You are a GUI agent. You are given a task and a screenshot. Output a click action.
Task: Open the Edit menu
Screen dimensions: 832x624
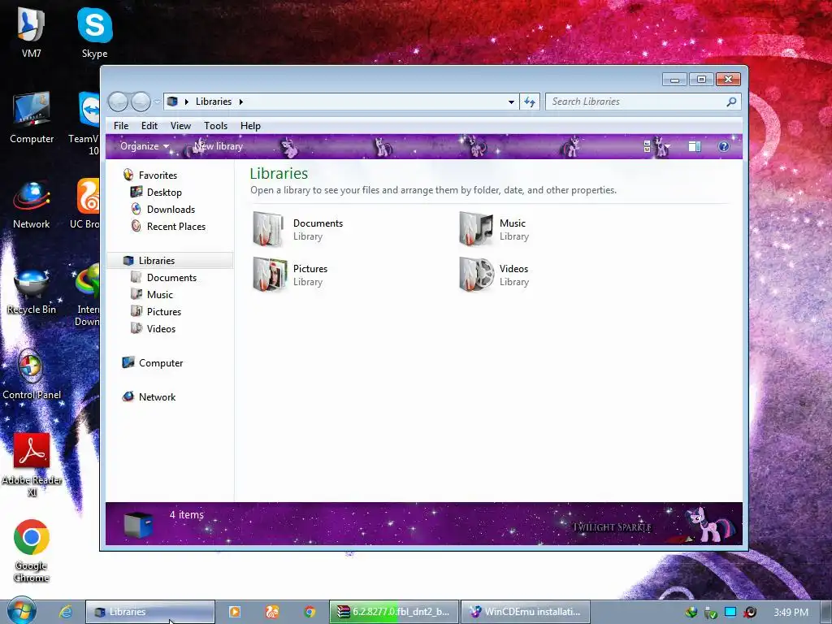pos(149,126)
